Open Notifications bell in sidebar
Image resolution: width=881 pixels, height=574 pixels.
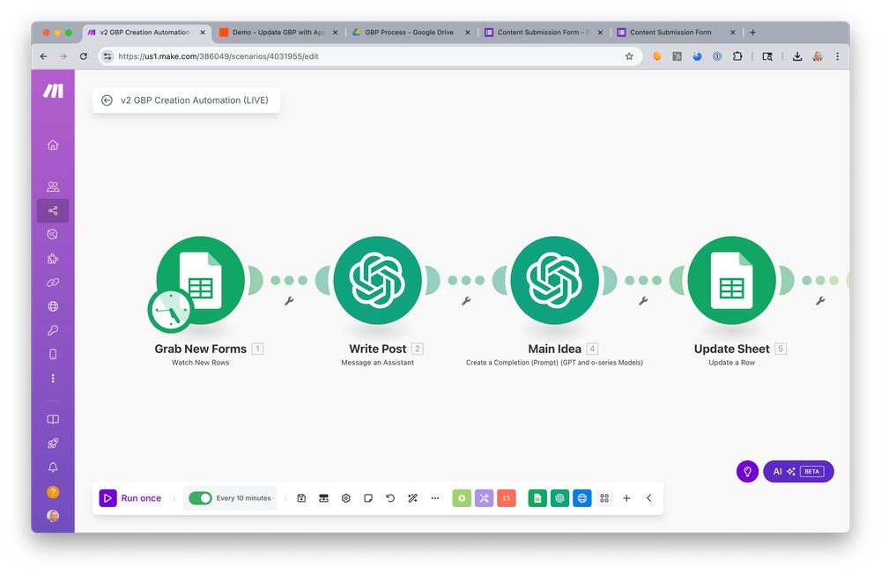coord(53,467)
